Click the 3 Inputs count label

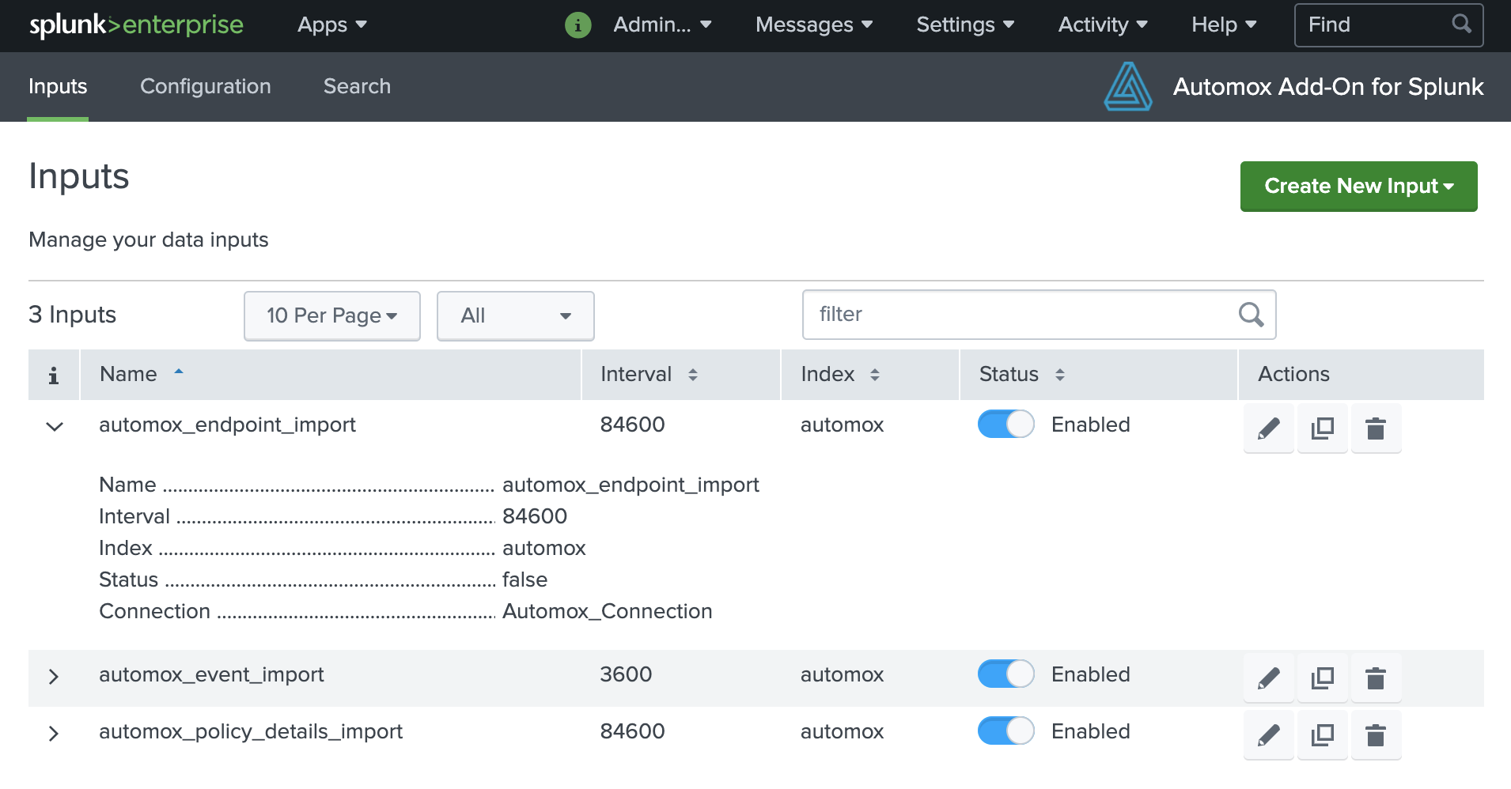[72, 315]
